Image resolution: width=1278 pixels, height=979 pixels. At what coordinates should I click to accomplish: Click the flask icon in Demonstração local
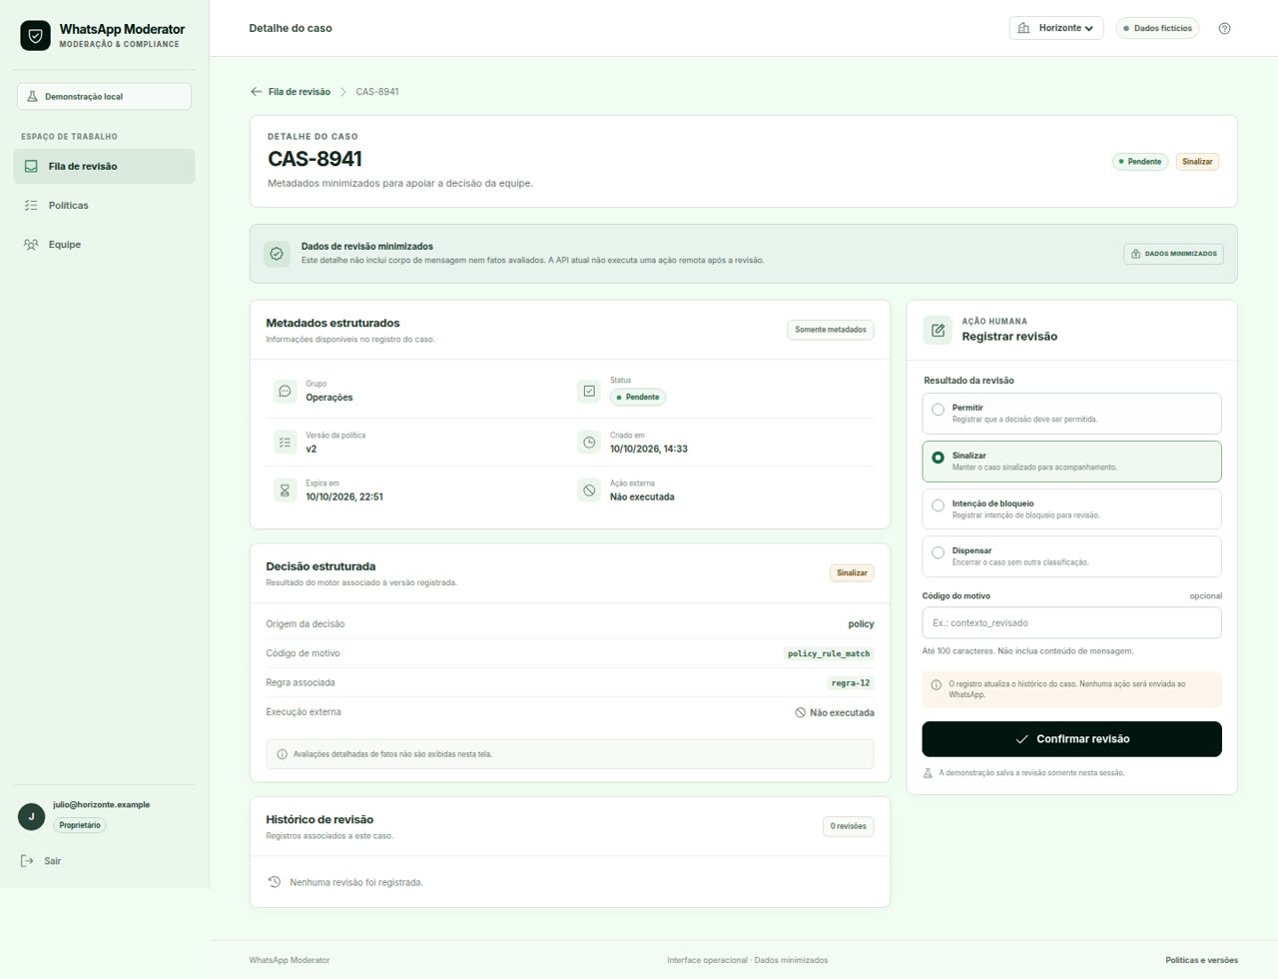(x=32, y=97)
